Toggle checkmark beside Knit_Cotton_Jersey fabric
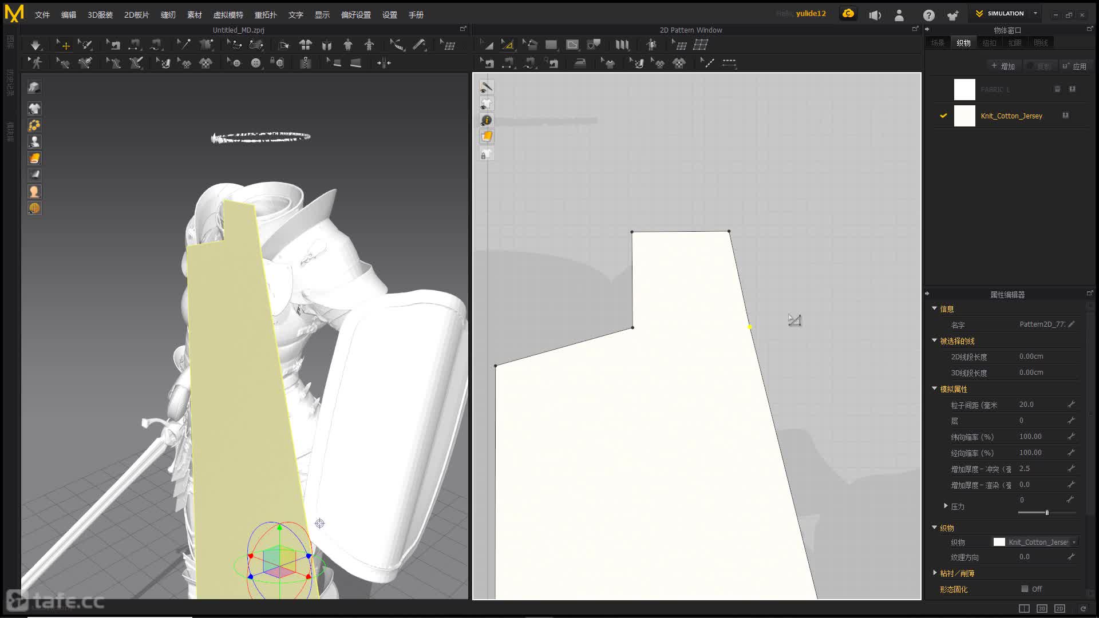The width and height of the screenshot is (1099, 618). coord(943,116)
